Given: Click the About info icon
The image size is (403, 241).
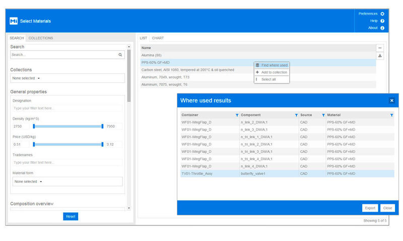Looking at the screenshot, I should pos(382,28).
